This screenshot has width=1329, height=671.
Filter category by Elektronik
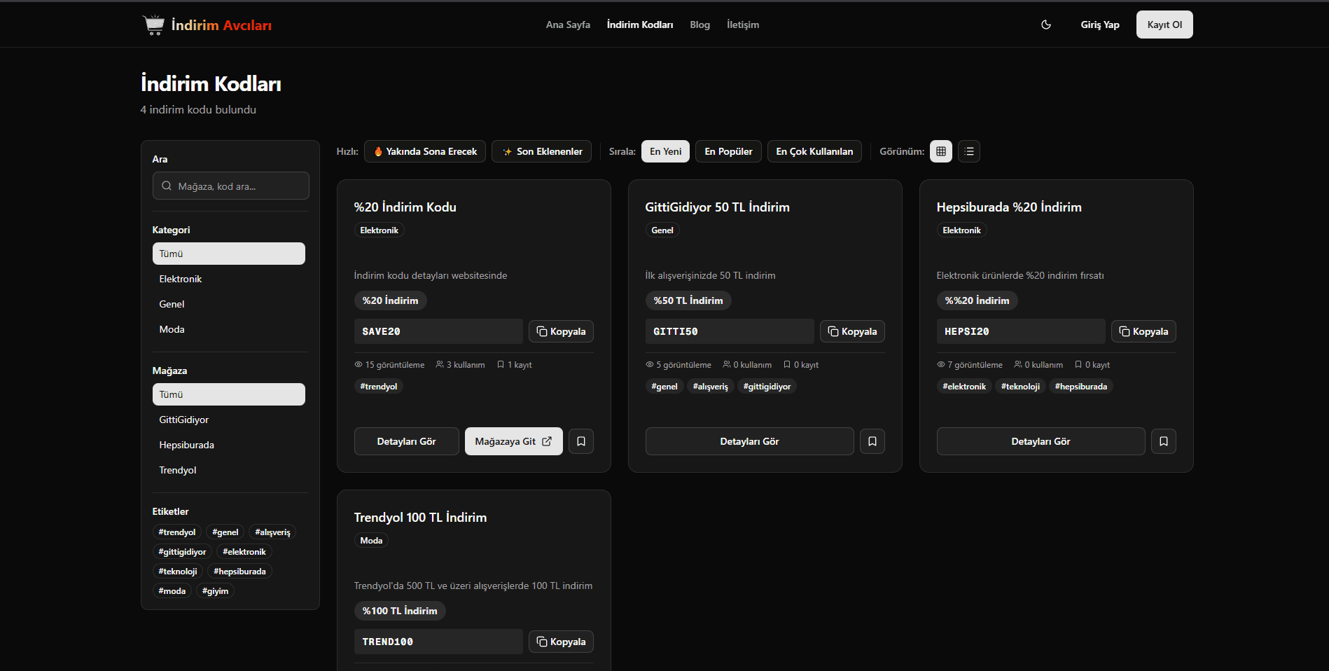[x=180, y=279]
